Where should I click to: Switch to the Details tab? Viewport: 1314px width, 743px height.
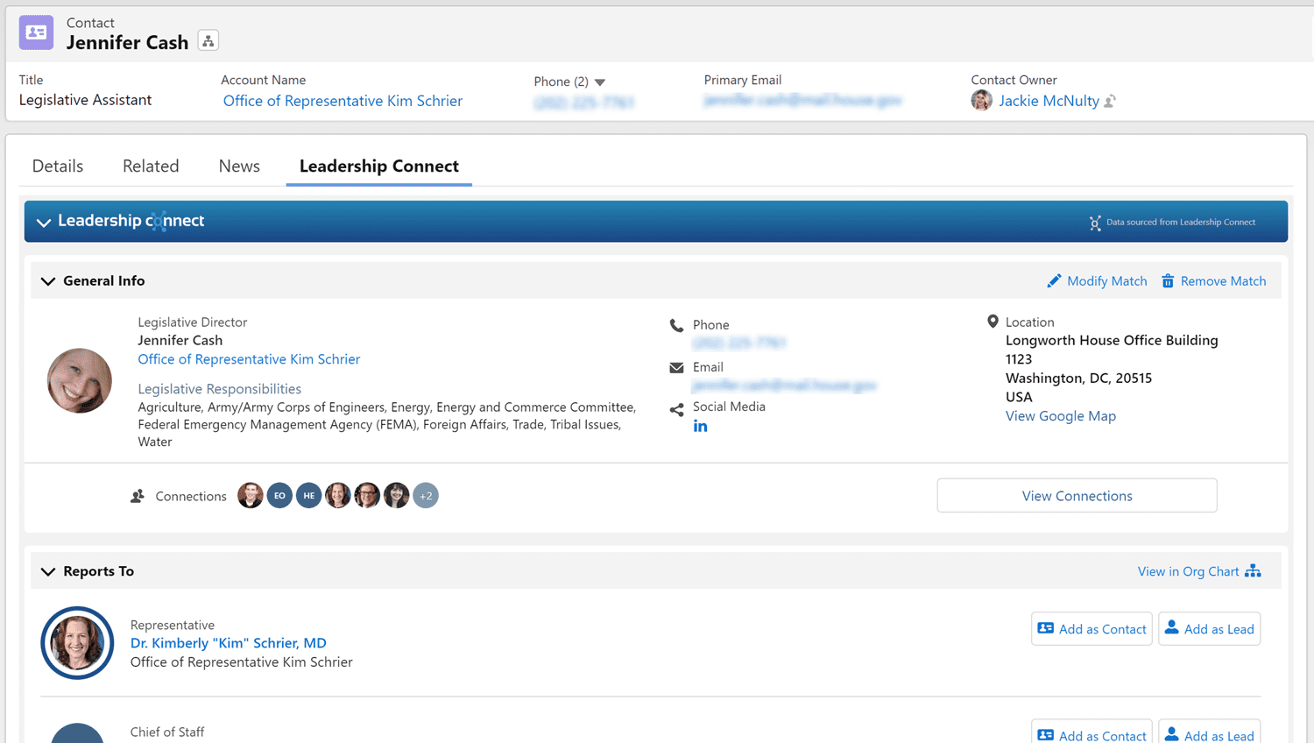(x=58, y=166)
